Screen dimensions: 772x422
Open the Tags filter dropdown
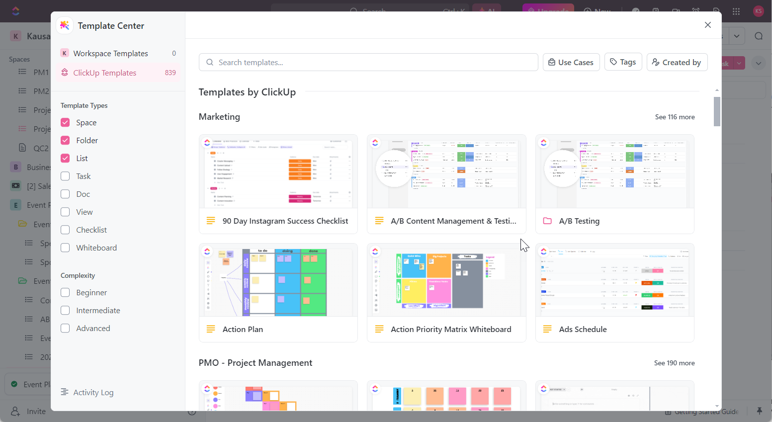click(623, 62)
